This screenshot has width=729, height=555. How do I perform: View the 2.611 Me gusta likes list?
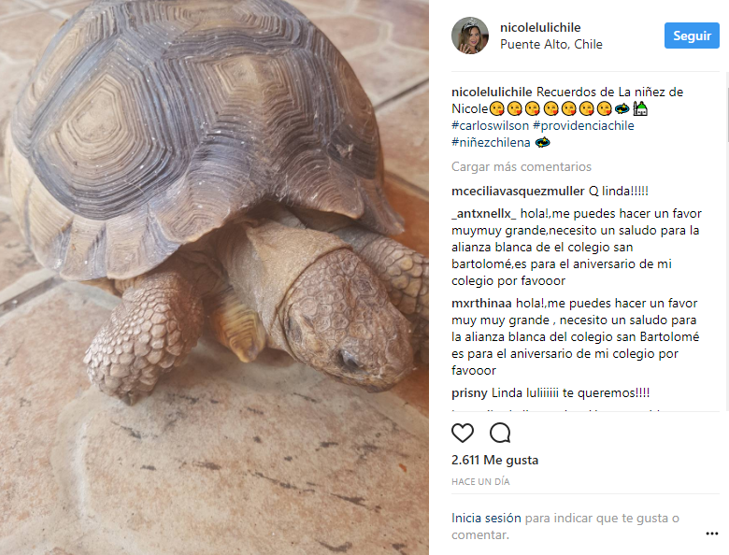click(494, 460)
